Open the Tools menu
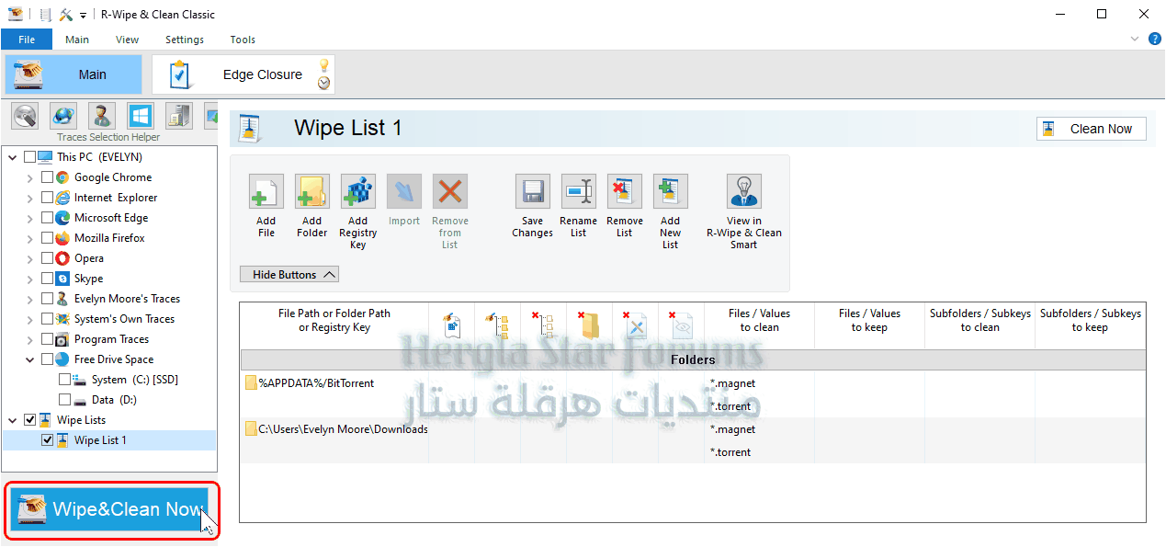This screenshot has height=547, width=1166. coord(243,40)
